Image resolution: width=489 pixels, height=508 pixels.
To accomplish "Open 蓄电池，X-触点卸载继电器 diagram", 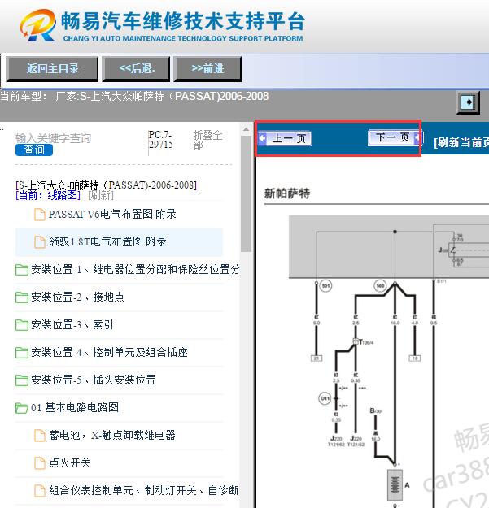I will click(x=112, y=435).
